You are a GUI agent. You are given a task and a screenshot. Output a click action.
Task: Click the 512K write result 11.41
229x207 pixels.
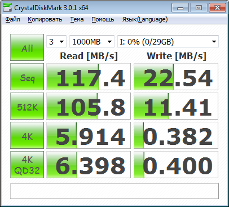(x=176, y=106)
